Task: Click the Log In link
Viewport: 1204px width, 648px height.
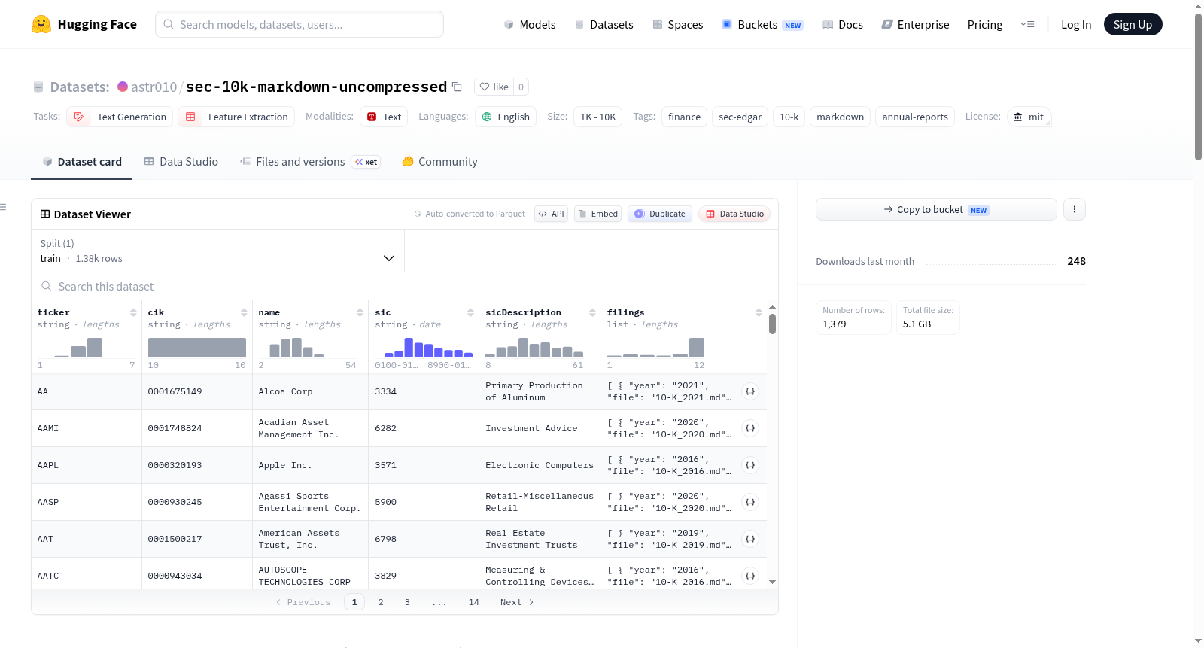Action: click(1076, 24)
